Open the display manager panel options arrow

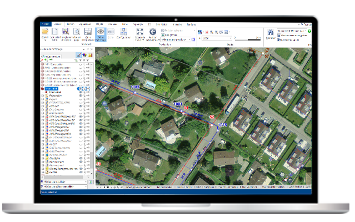(x=84, y=49)
